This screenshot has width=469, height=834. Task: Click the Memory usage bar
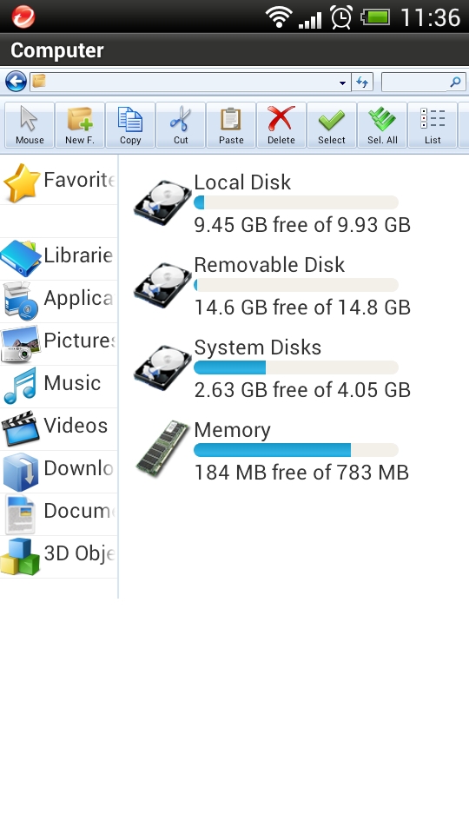[296, 450]
